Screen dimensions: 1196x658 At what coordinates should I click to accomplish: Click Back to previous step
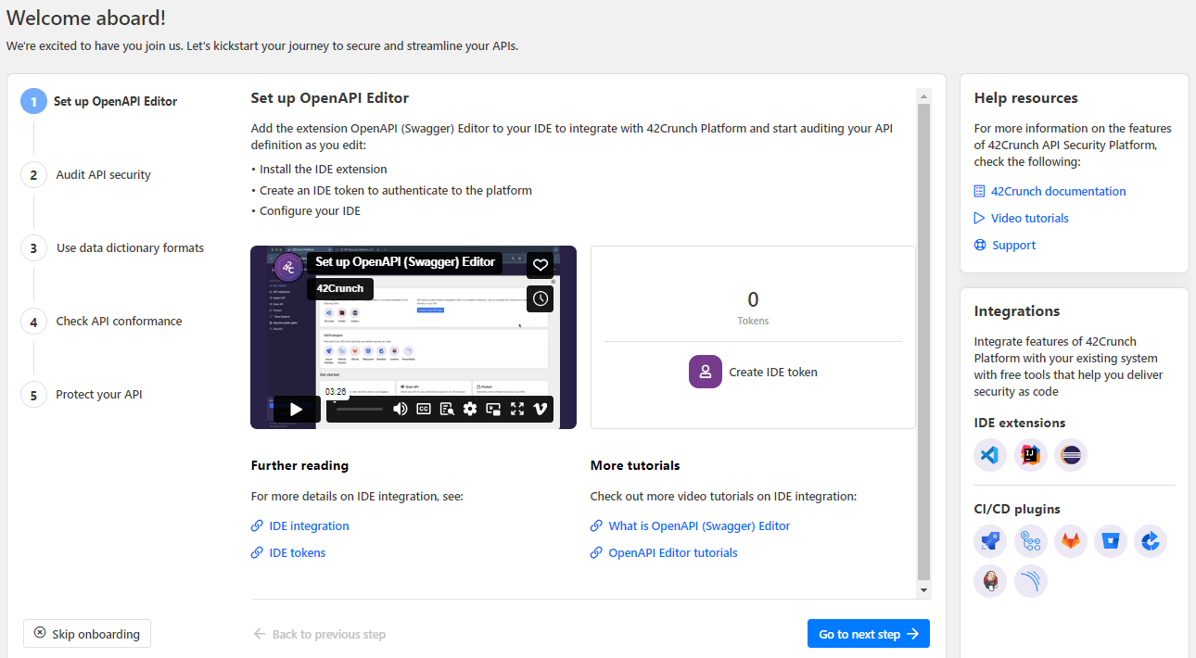pos(319,634)
